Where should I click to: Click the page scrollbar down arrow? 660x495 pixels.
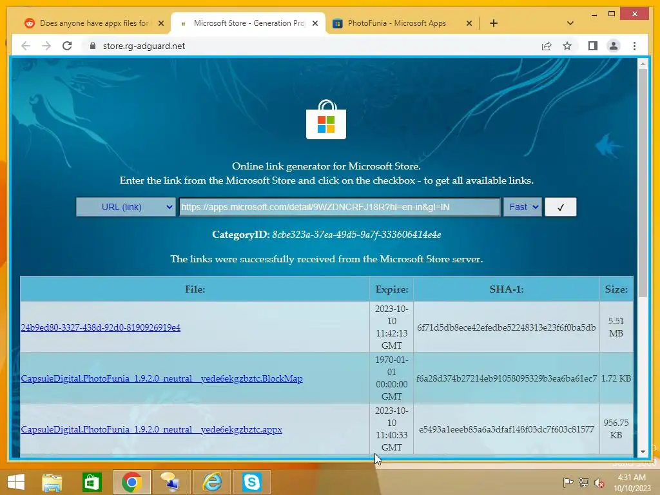[643, 452]
